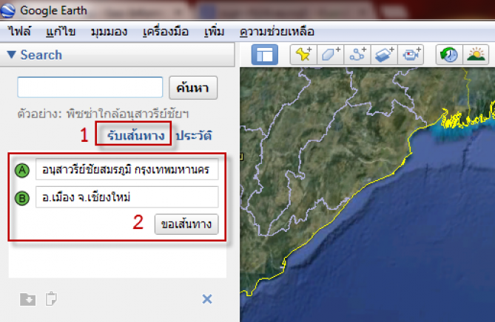Copy search results with the clipboard icon
The width and height of the screenshot is (495, 322).
pos(51,298)
